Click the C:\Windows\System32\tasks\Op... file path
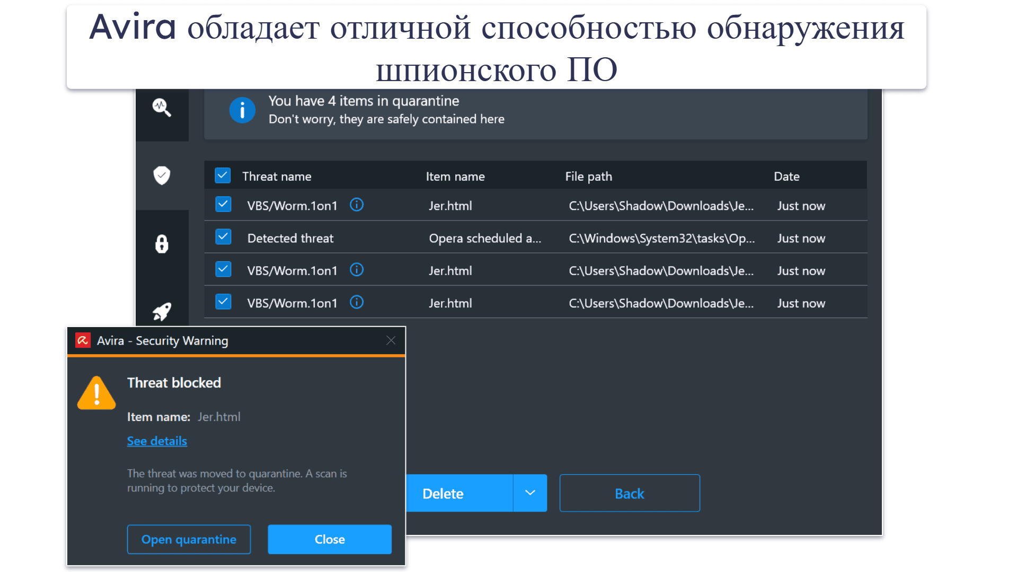 (662, 238)
